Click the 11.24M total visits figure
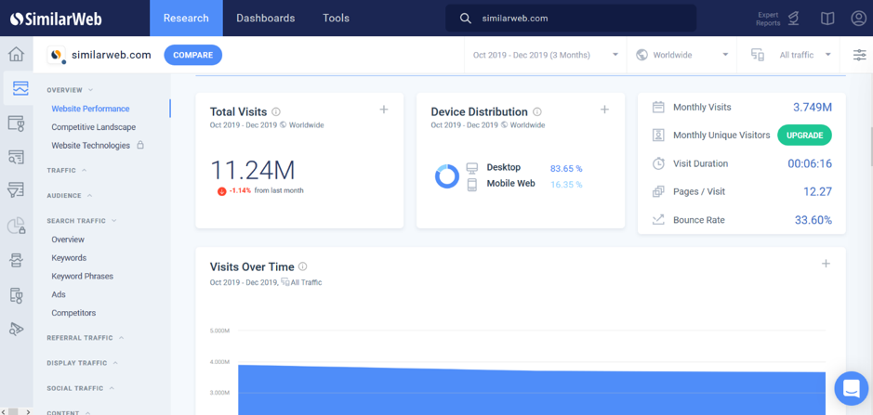This screenshot has height=415, width=873. [253, 170]
